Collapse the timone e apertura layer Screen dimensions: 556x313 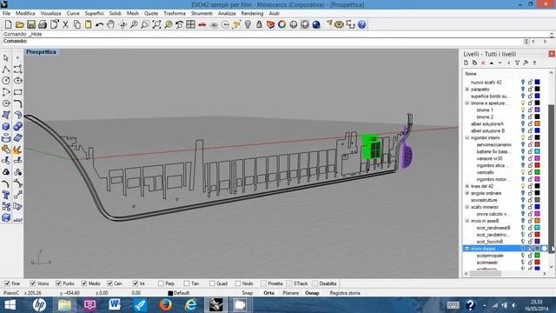tap(467, 103)
